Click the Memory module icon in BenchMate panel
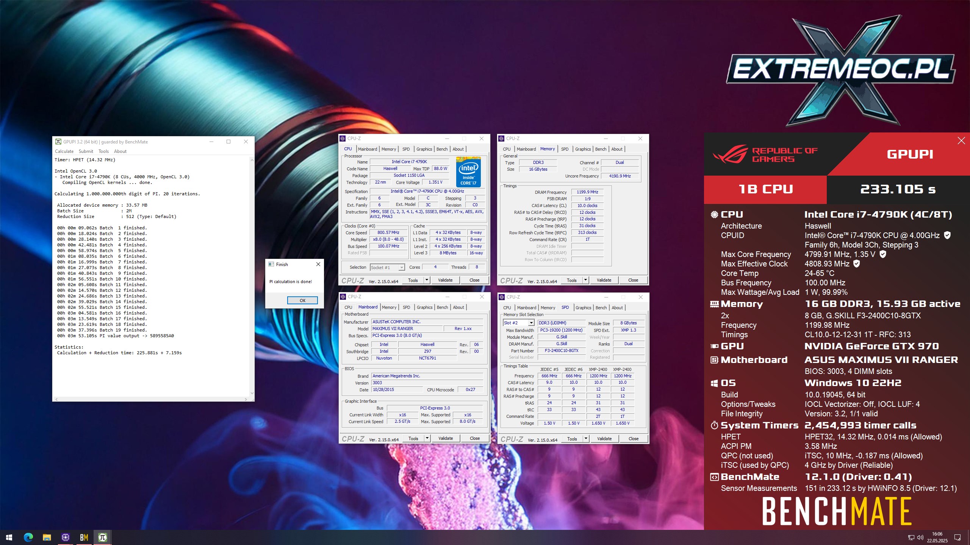 click(x=715, y=304)
